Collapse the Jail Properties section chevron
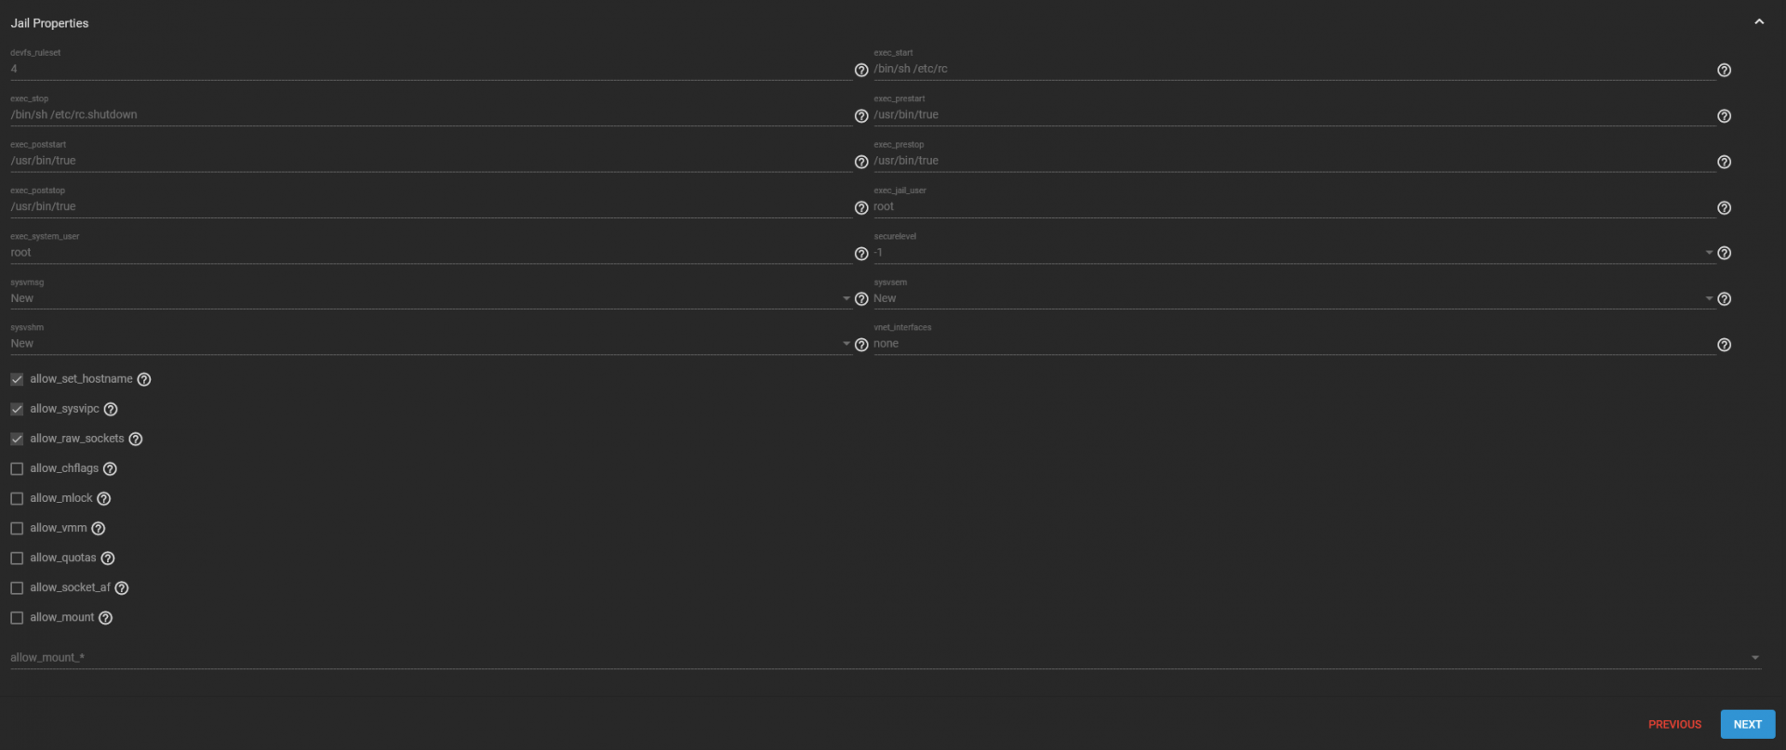Screen dimensions: 1786x750 1759,22
